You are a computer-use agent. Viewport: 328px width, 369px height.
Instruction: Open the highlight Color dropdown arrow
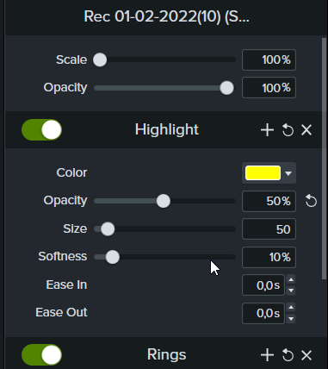click(x=288, y=173)
